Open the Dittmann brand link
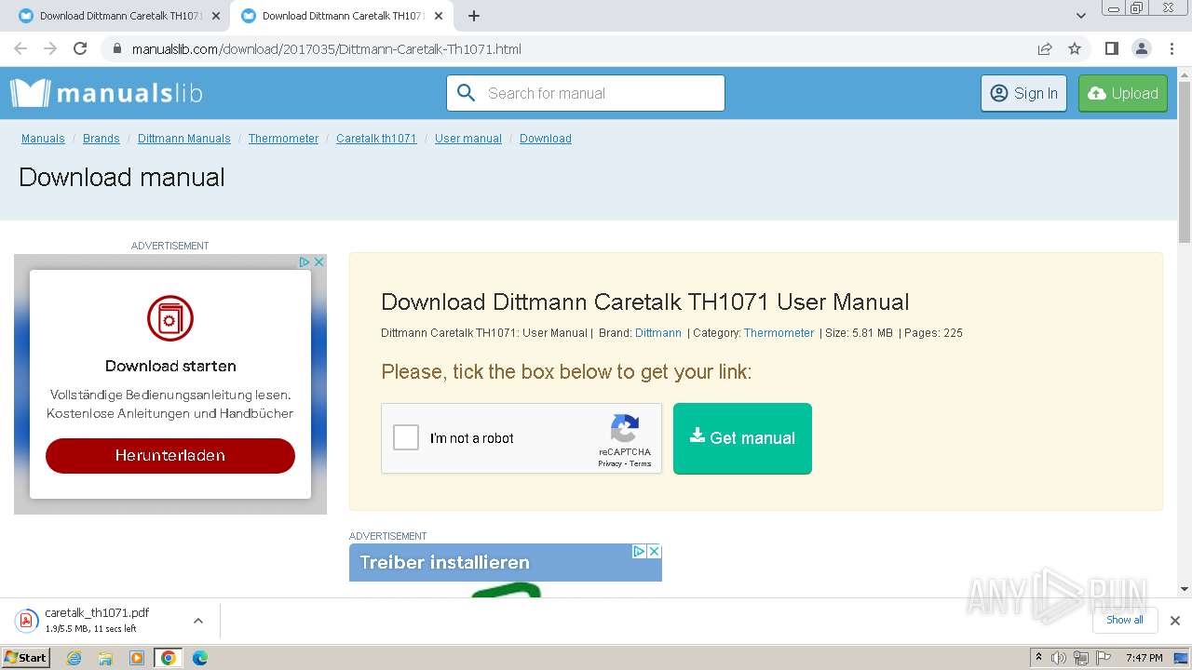 (x=658, y=333)
